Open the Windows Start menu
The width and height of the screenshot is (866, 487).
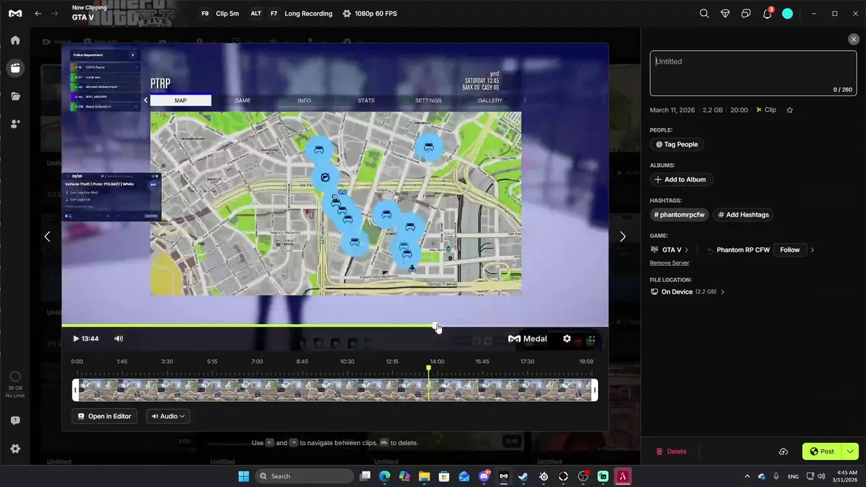point(244,476)
